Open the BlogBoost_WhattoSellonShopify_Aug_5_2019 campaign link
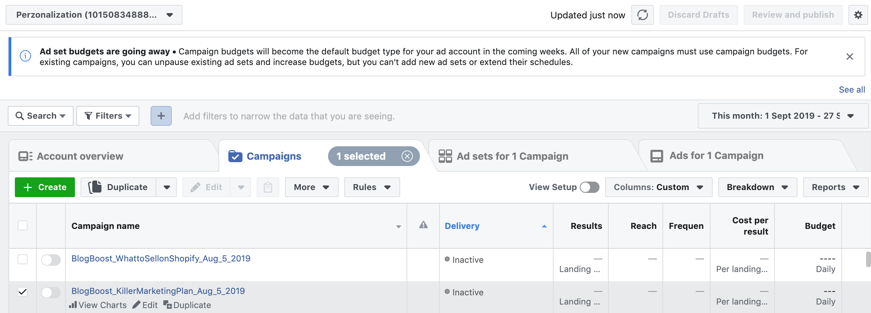871x313 pixels. click(161, 259)
